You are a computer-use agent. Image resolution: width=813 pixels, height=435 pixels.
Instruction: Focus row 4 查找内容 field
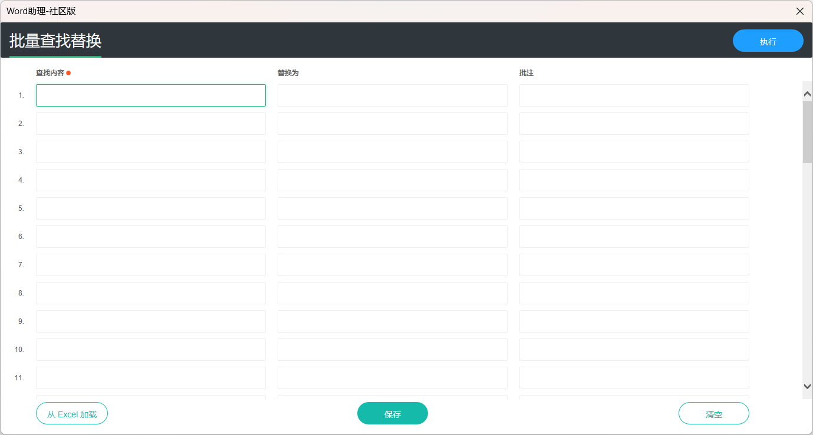[x=151, y=180]
